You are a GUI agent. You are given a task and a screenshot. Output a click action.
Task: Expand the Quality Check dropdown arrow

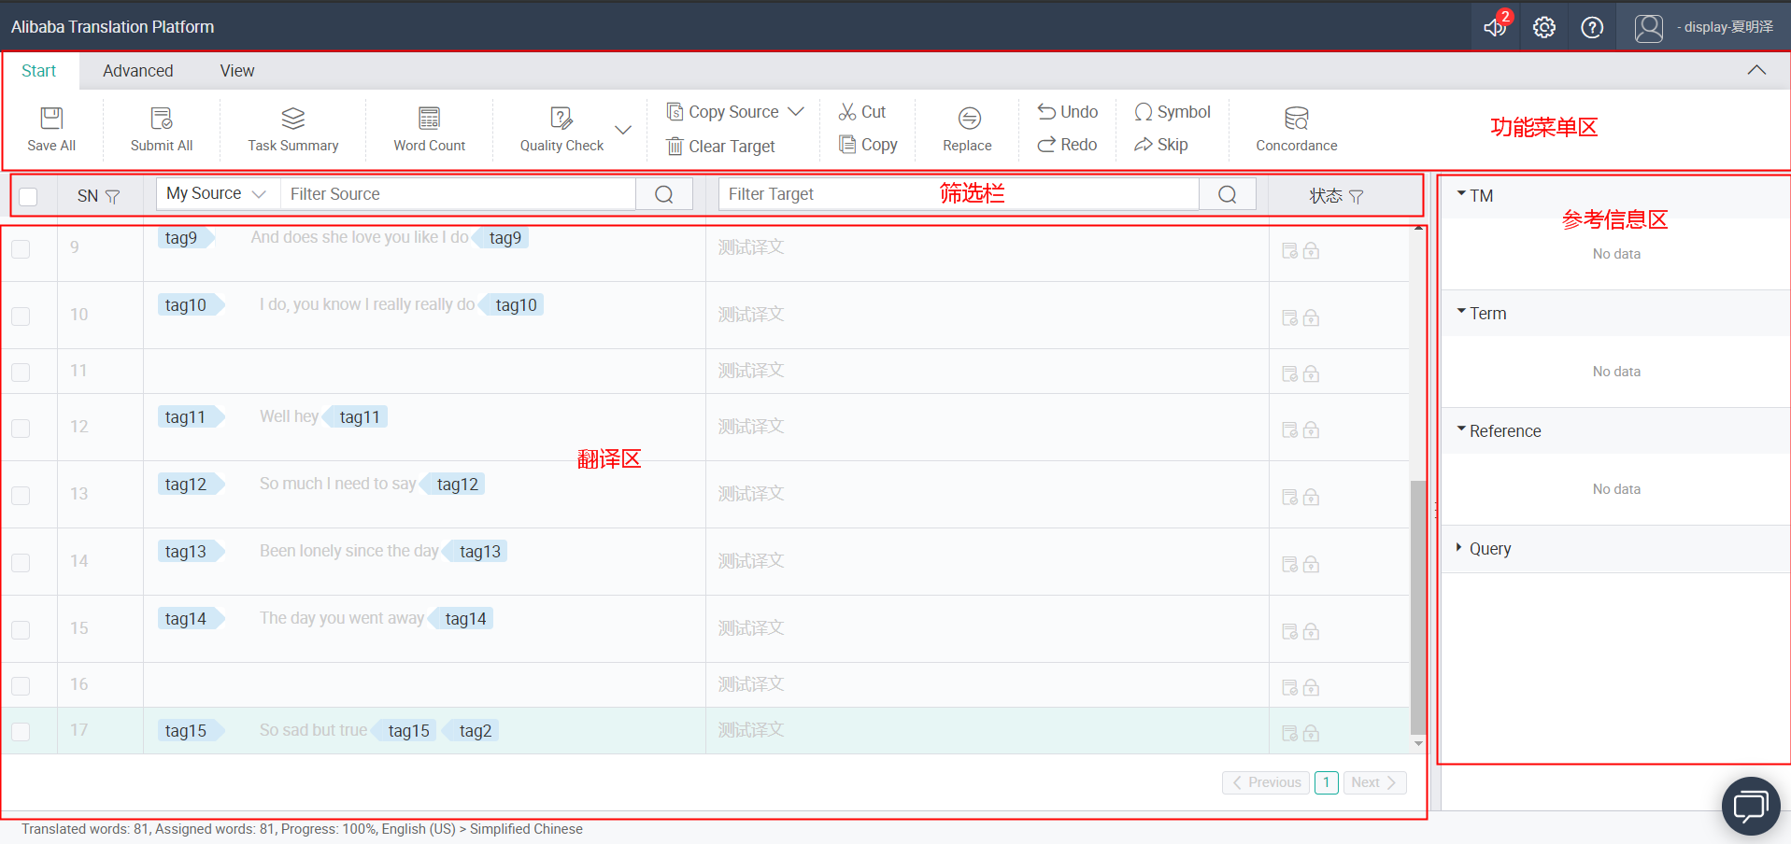click(x=623, y=130)
